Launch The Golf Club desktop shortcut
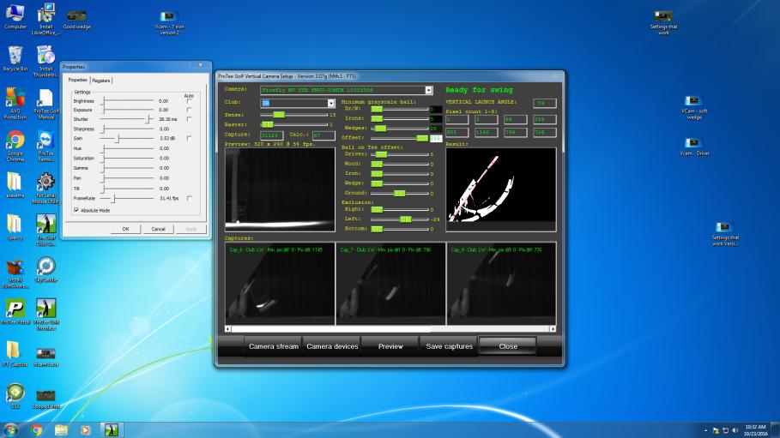The height and width of the screenshot is (438, 780). [x=45, y=230]
